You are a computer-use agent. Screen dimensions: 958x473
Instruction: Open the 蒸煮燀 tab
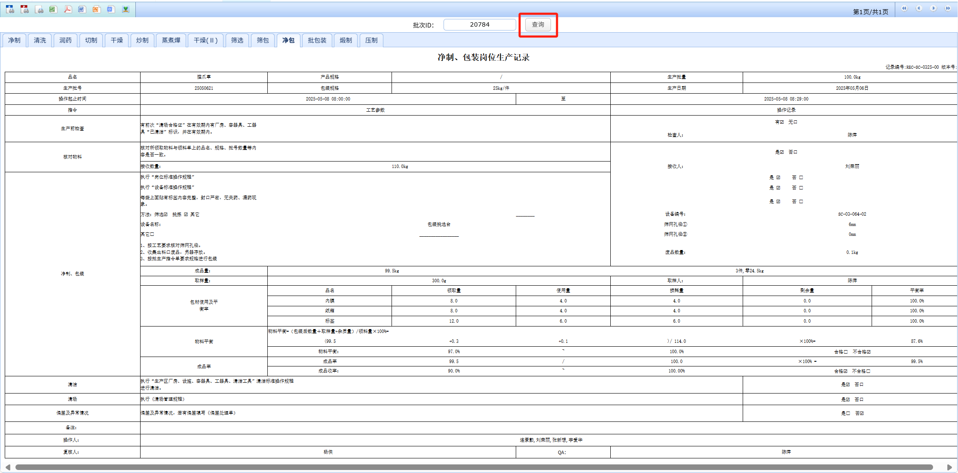[171, 40]
